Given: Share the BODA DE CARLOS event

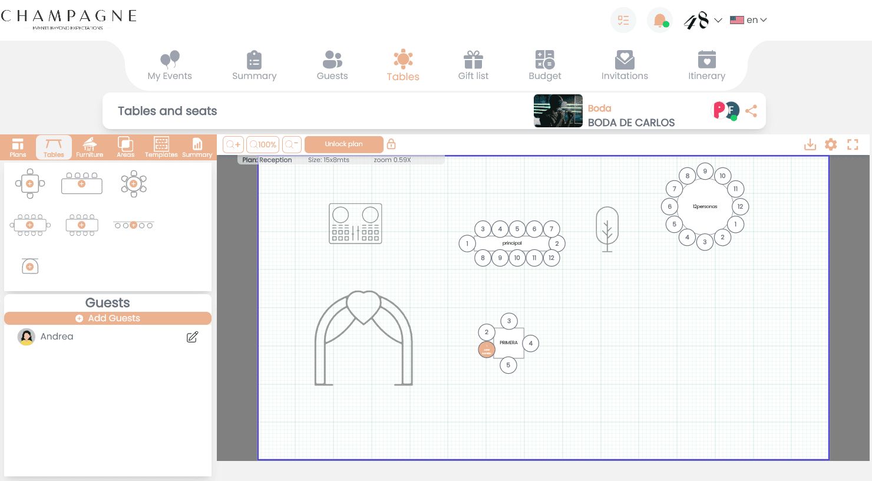Looking at the screenshot, I should 751,110.
